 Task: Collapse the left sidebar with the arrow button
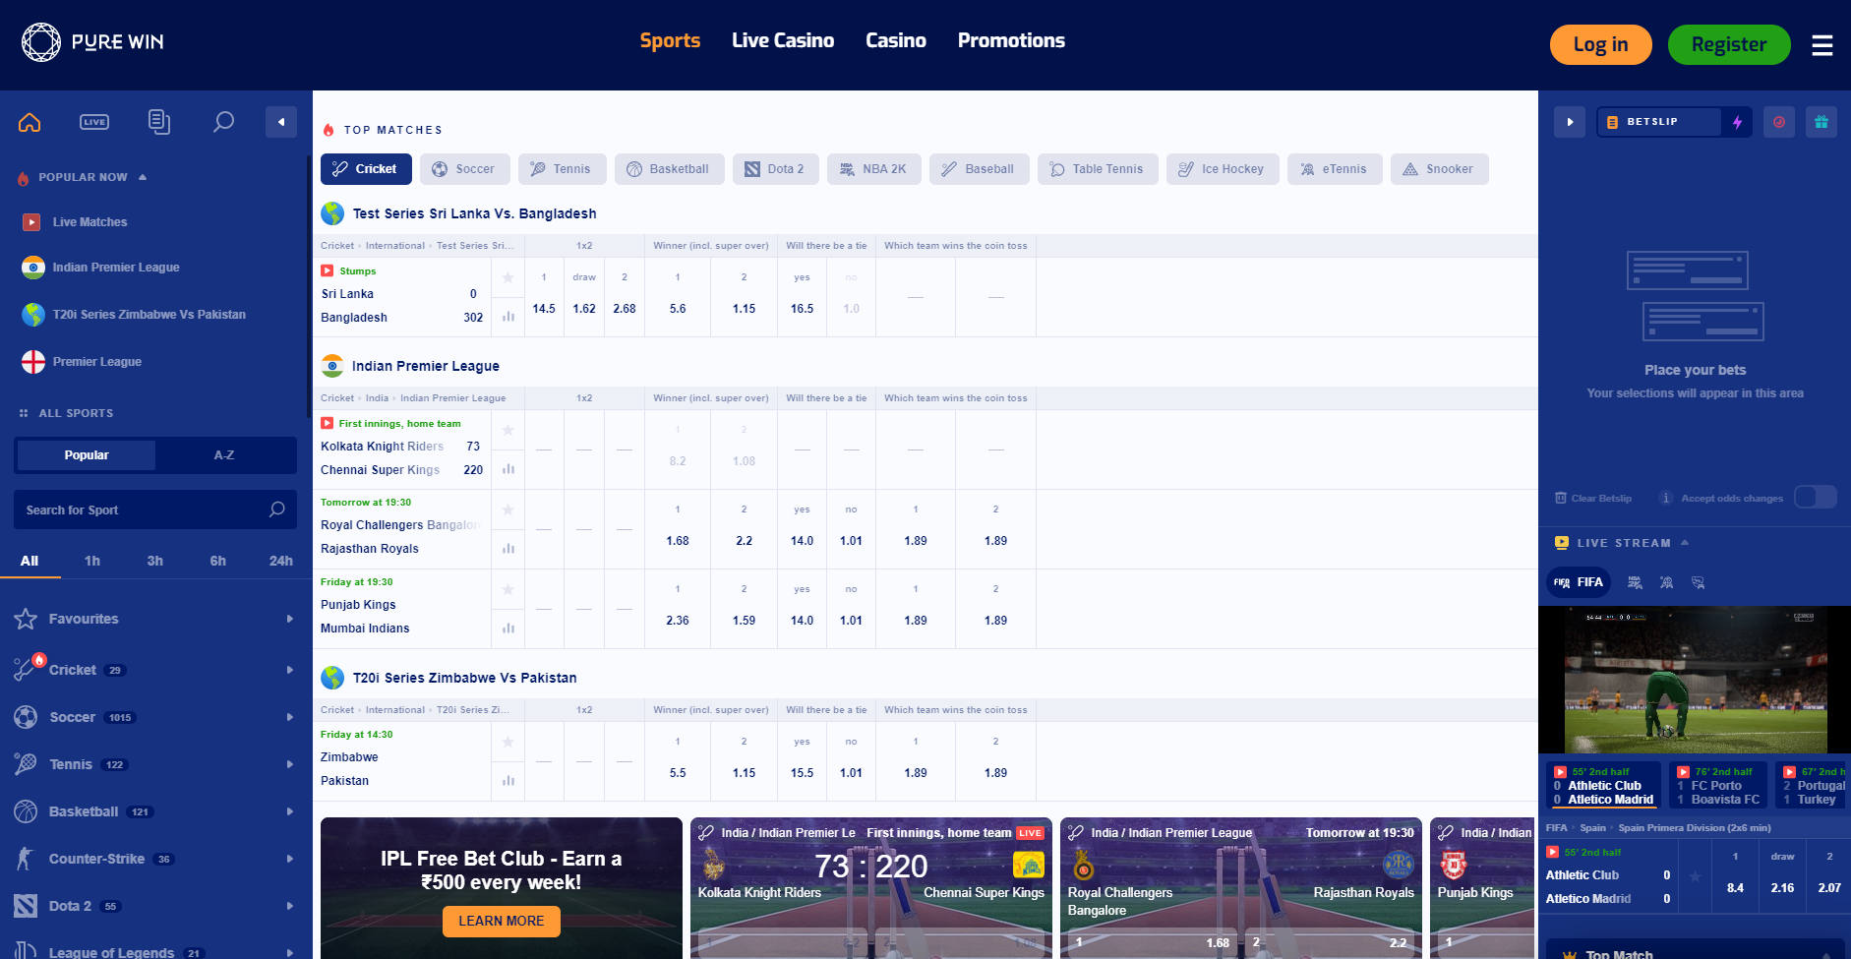281,122
